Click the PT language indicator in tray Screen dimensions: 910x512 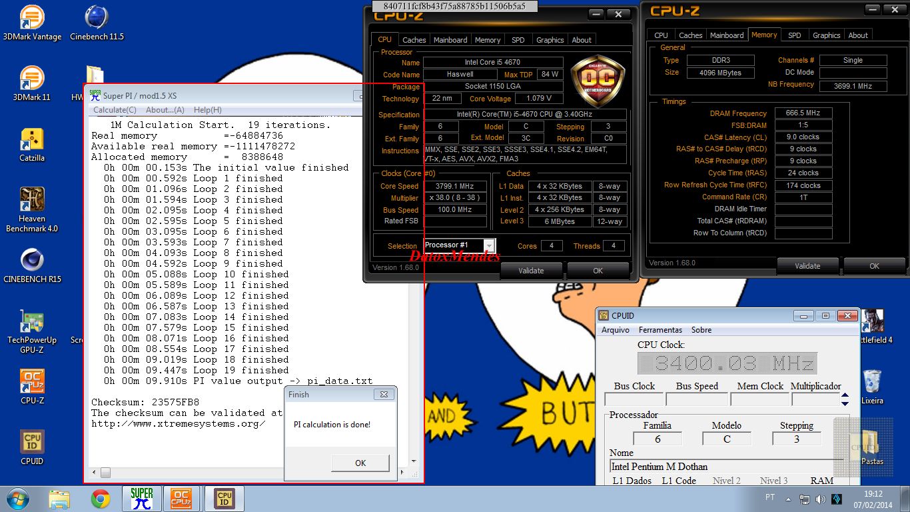770,497
